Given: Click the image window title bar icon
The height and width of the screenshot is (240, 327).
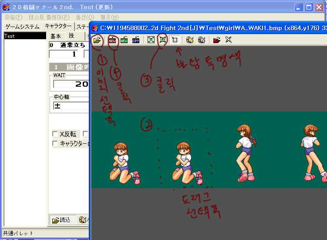Looking at the screenshot, I should pyautogui.click(x=95, y=28).
